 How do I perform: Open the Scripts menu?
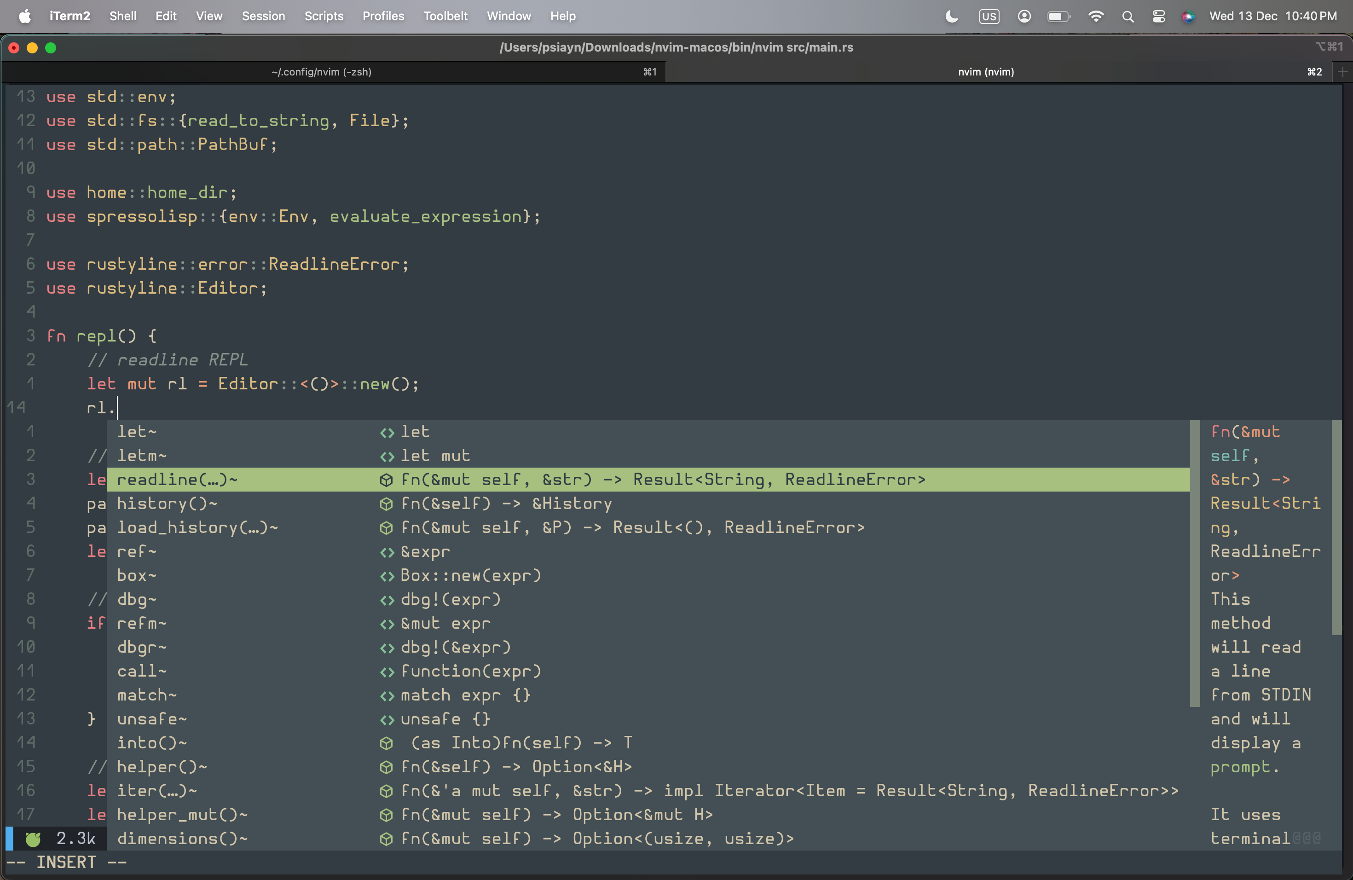point(324,16)
